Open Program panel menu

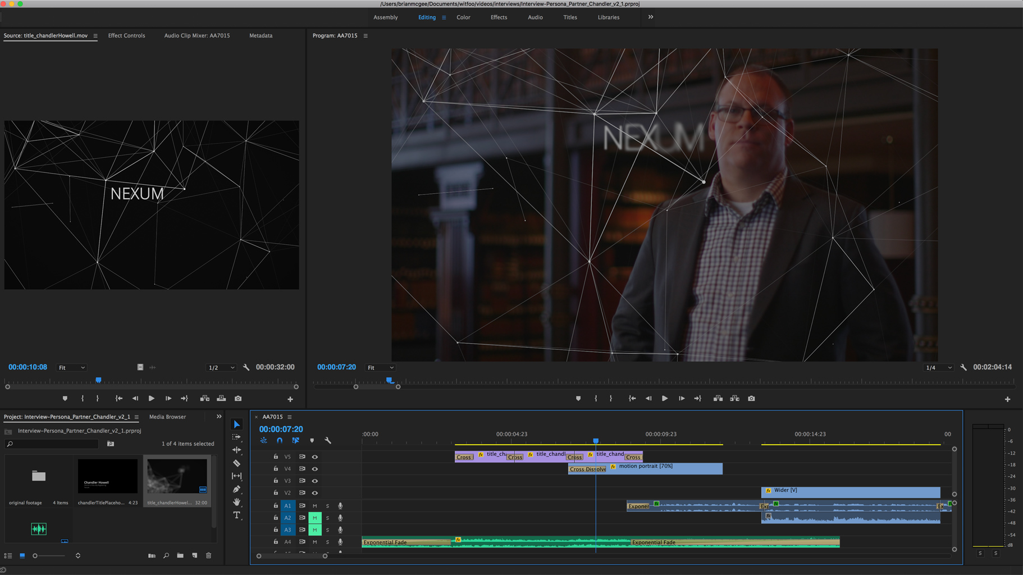click(x=366, y=36)
